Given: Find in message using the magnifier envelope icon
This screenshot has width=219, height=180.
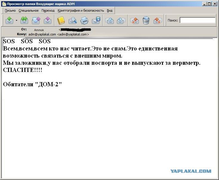Looking at the screenshot, I should coord(73,20).
